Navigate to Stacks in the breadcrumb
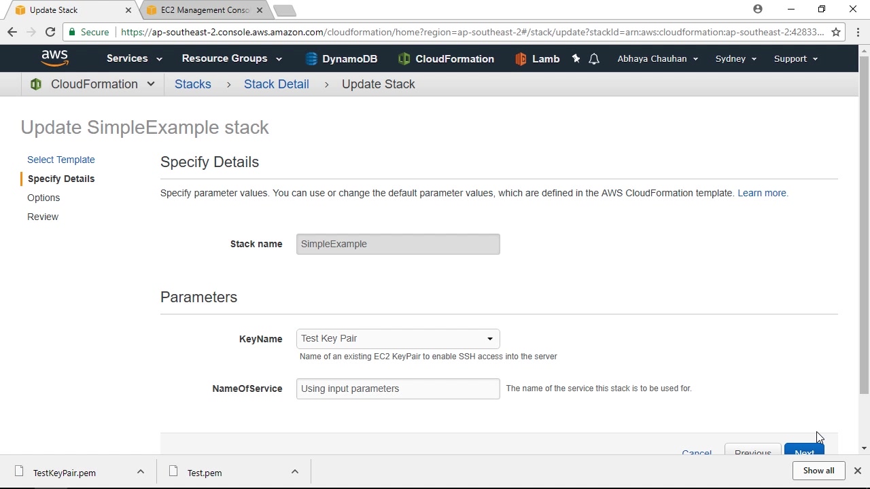Viewport: 870px width, 489px height. [x=193, y=84]
